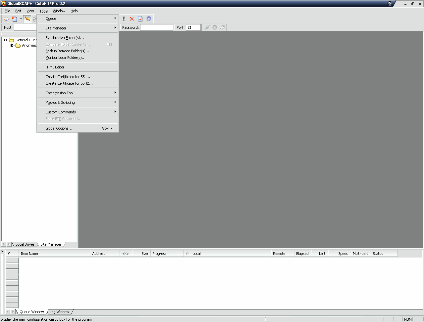Choose Create Certificate for SSL...
424x322 pixels.
78,77
